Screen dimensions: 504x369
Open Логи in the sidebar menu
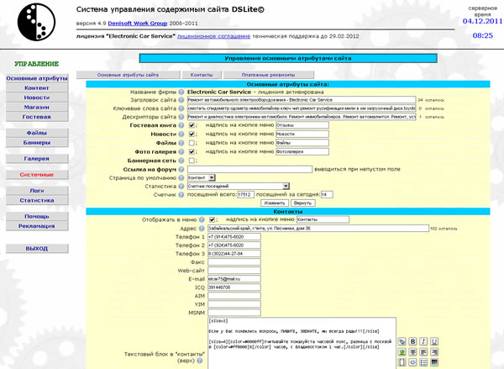37,191
